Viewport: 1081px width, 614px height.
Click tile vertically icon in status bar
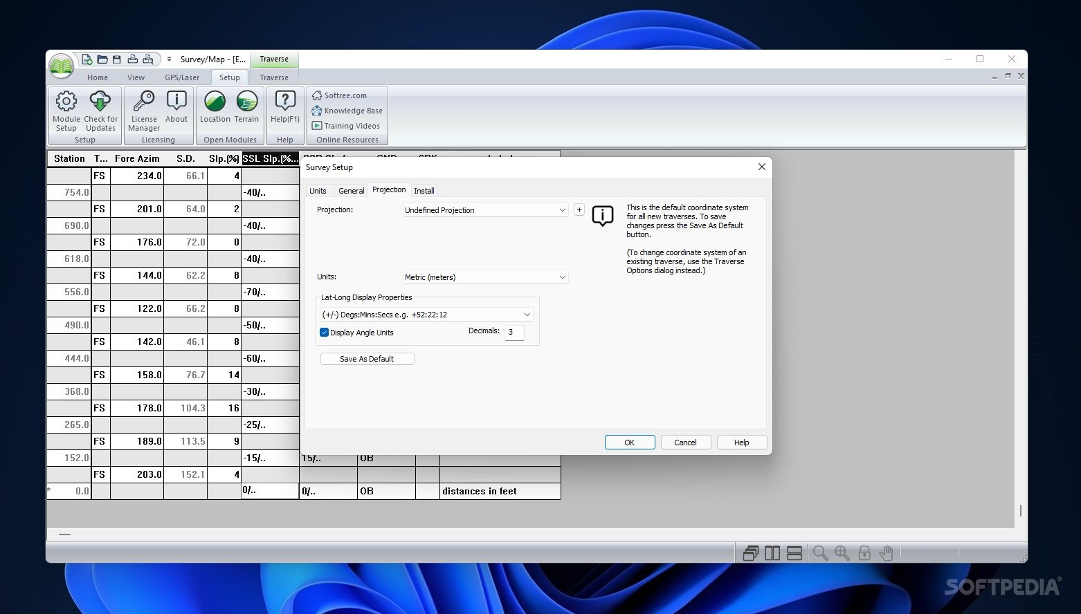(773, 553)
